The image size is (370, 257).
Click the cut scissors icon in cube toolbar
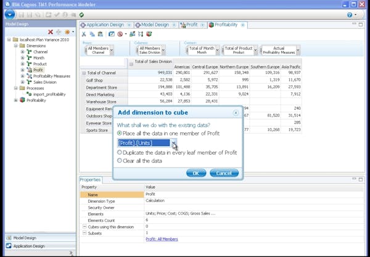[x=84, y=34]
